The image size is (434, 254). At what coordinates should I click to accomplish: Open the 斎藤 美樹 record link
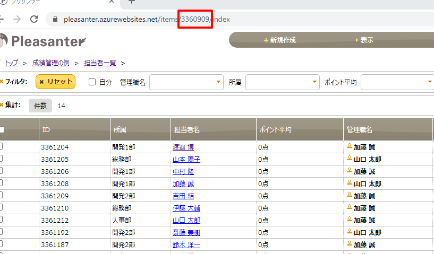click(186, 232)
